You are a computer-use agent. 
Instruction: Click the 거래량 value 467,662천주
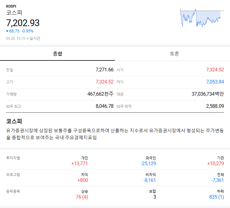tap(100, 94)
